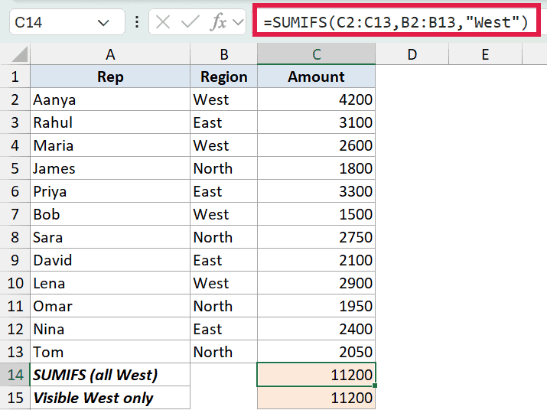
Task: Select the amount cell 2050
Action: [317, 352]
